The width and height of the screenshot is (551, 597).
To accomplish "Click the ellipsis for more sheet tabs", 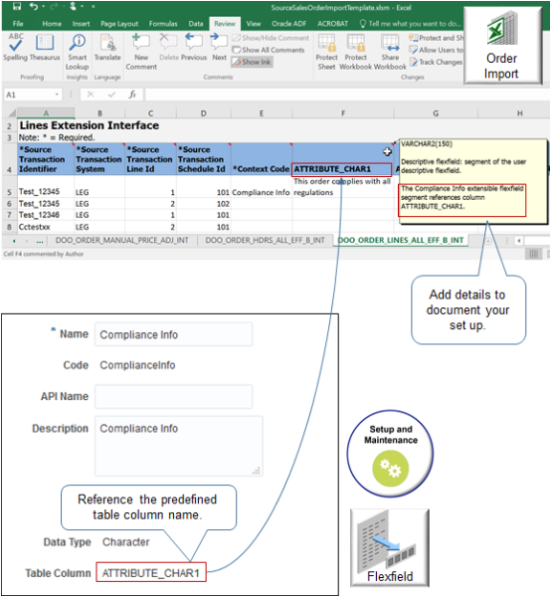I will coord(40,241).
